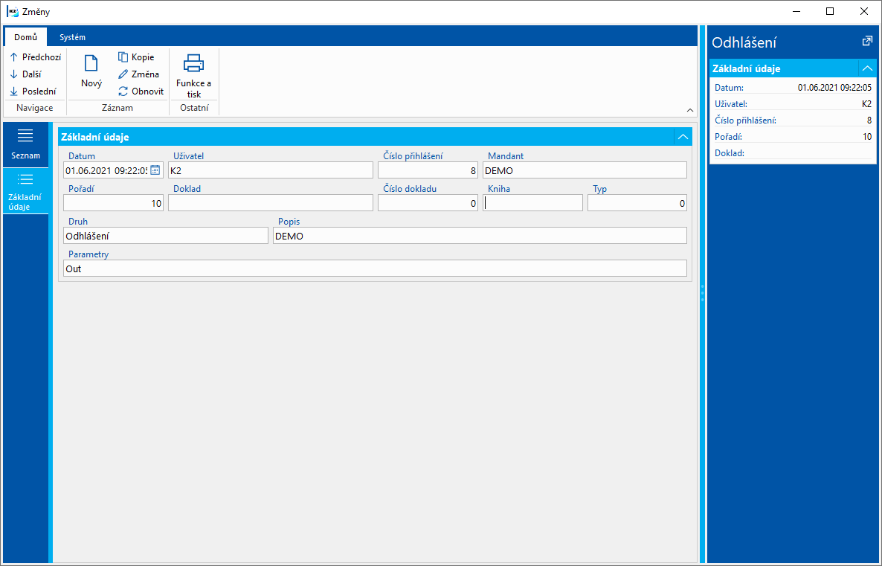This screenshot has width=882, height=566.
Task: Switch to the Systém ribbon tab
Action: pos(73,37)
